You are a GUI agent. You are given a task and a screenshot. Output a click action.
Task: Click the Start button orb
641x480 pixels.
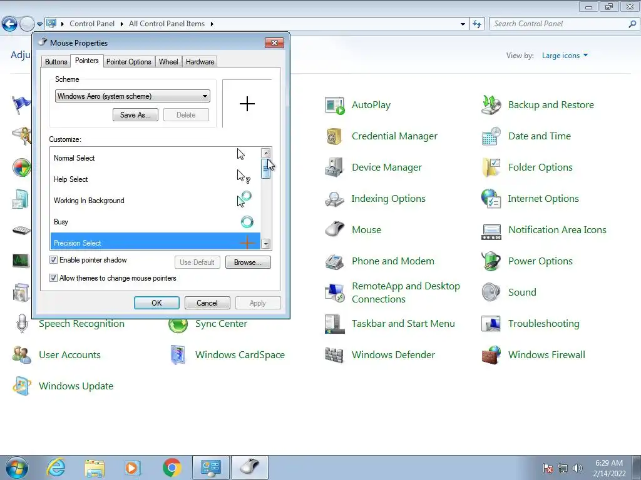coord(17,467)
